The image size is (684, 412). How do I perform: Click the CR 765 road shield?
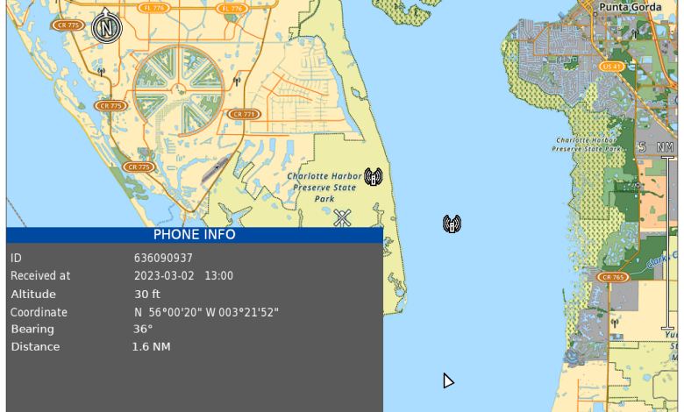tap(613, 277)
